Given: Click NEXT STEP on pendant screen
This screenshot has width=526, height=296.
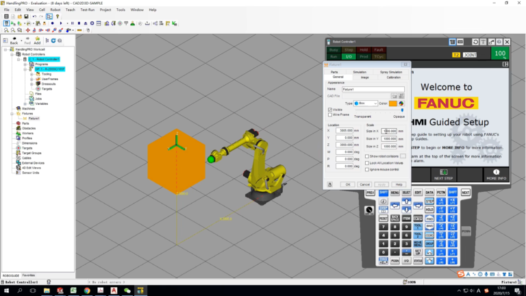Looking at the screenshot, I should click(x=444, y=175).
